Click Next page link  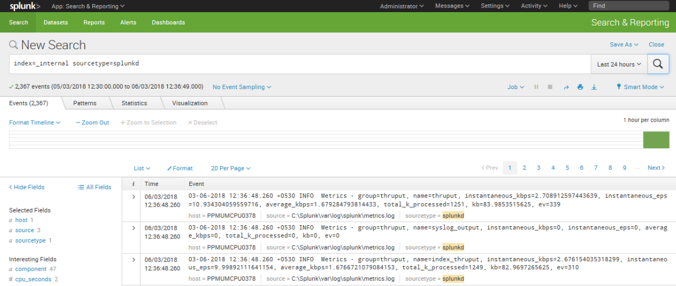[656, 168]
